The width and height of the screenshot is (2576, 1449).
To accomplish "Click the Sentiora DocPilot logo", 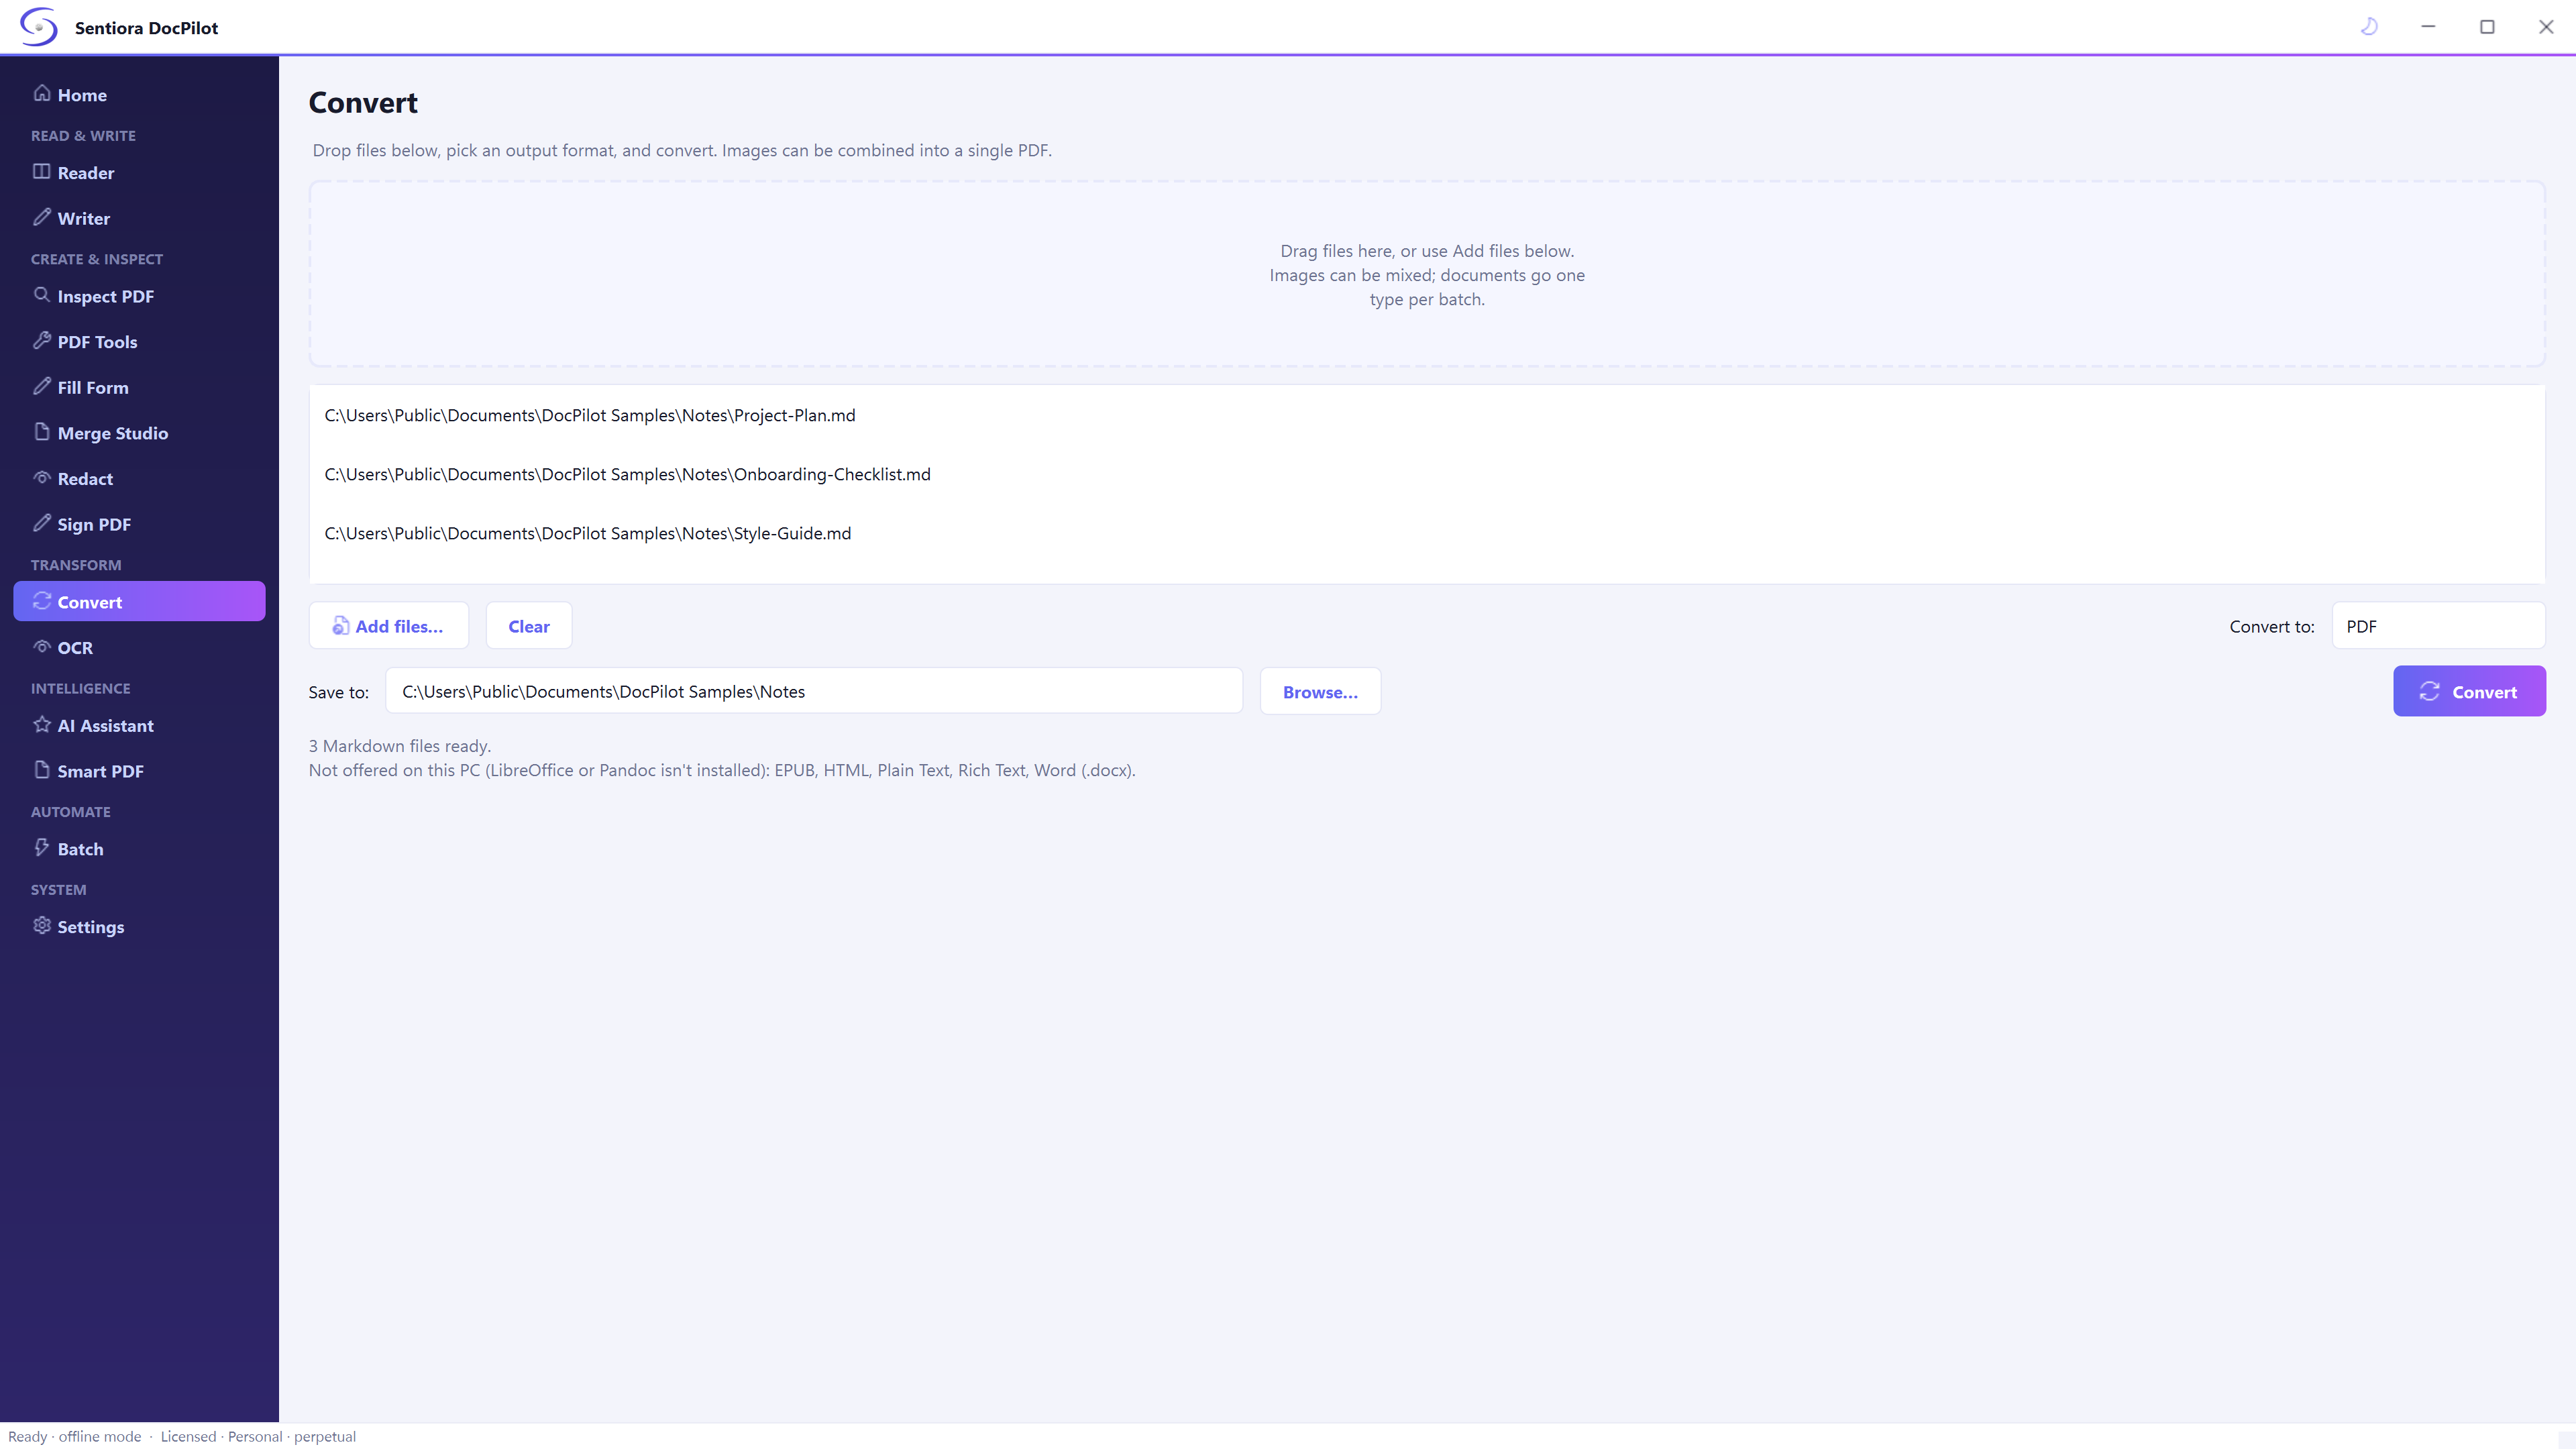I will [x=39, y=27].
